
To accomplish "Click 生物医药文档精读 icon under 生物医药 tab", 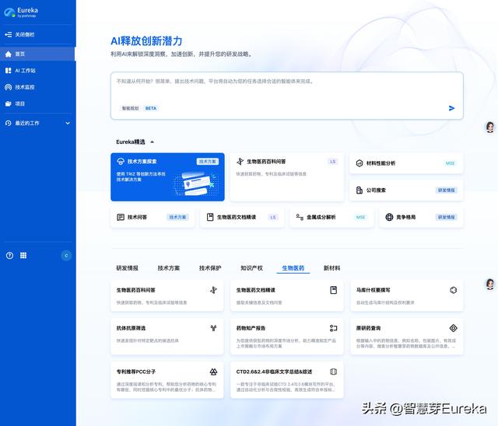I will (x=333, y=290).
